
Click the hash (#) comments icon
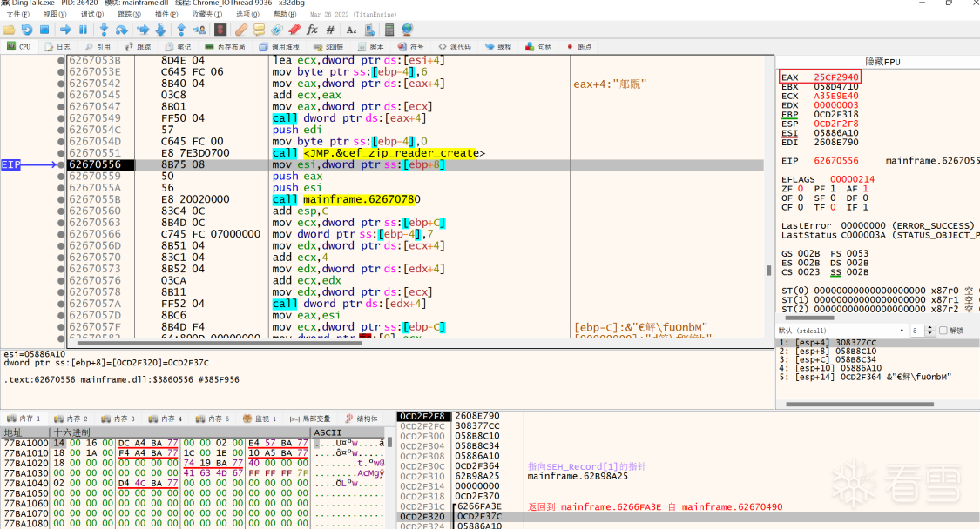click(x=330, y=30)
